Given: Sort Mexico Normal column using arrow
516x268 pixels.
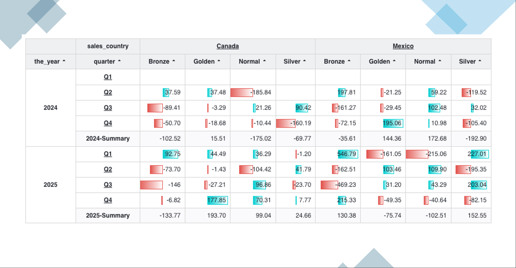Looking at the screenshot, I should pyautogui.click(x=440, y=61).
